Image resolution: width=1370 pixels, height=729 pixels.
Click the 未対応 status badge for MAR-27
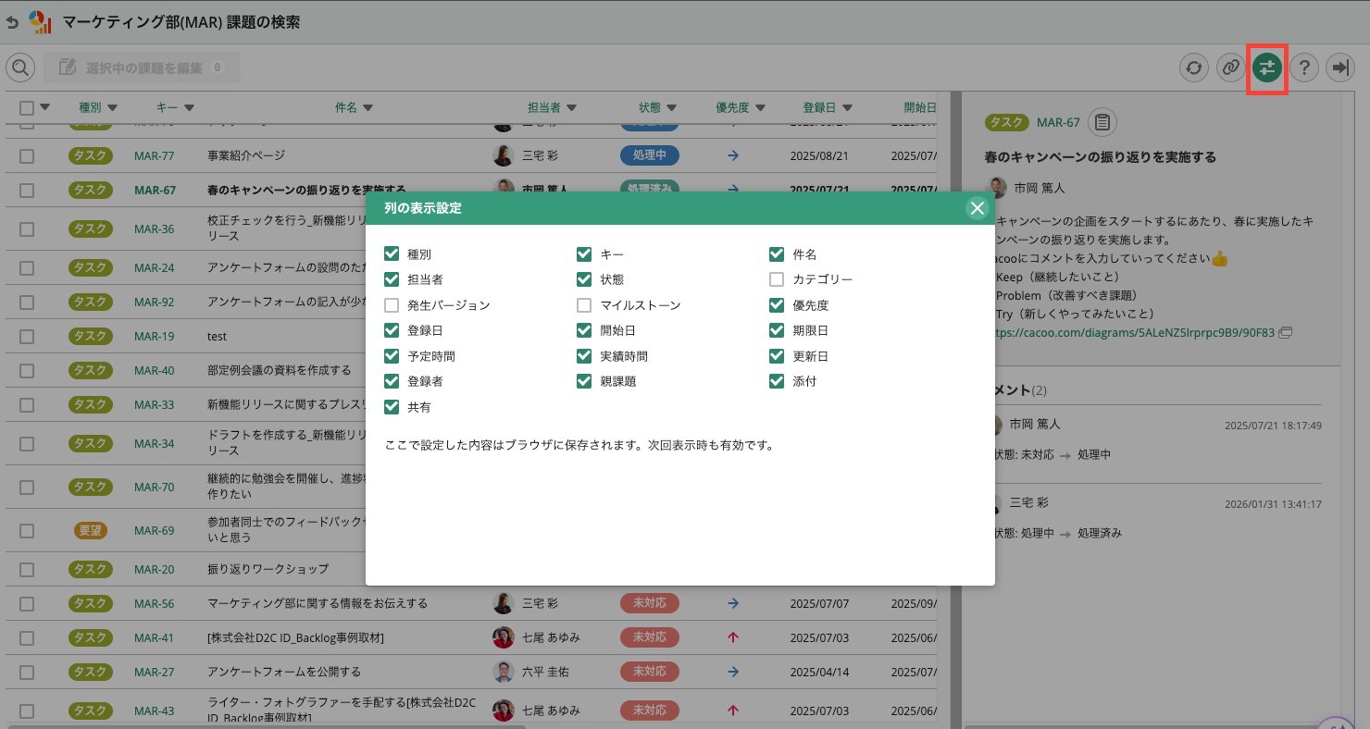(x=650, y=672)
